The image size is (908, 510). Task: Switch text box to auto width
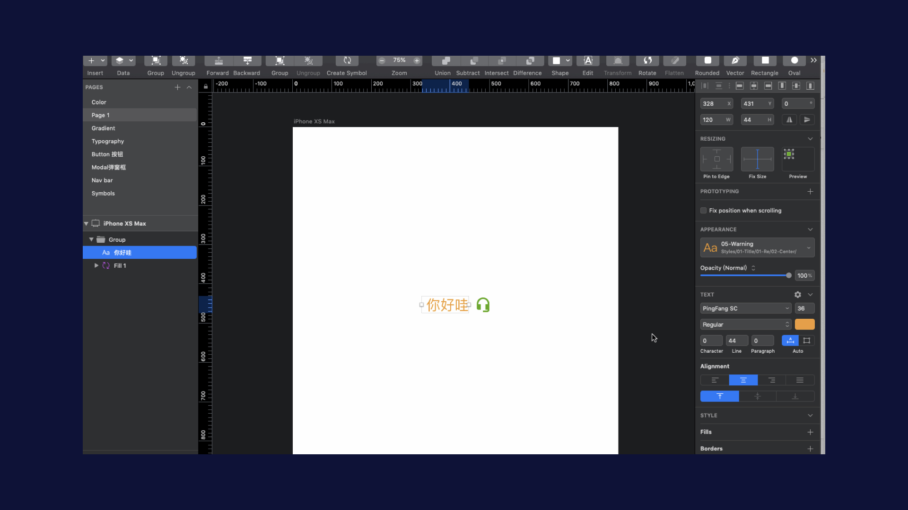coord(790,340)
